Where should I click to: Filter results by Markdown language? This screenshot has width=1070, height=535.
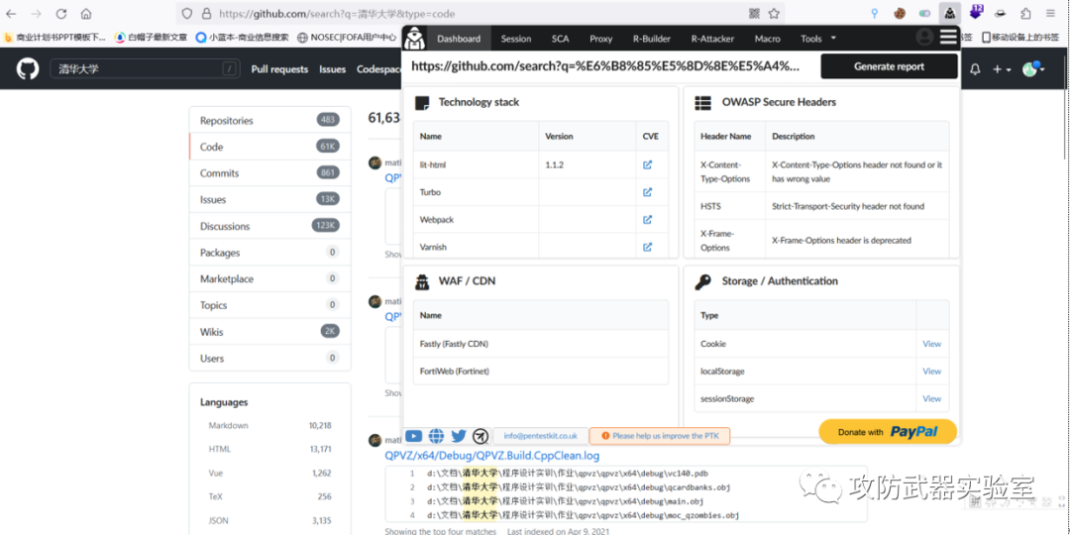(x=269, y=425)
